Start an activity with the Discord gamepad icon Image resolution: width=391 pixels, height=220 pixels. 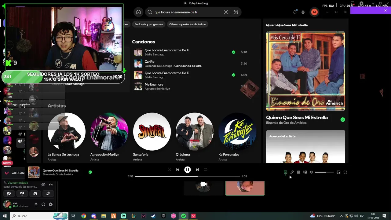pyautogui.click(x=35, y=193)
